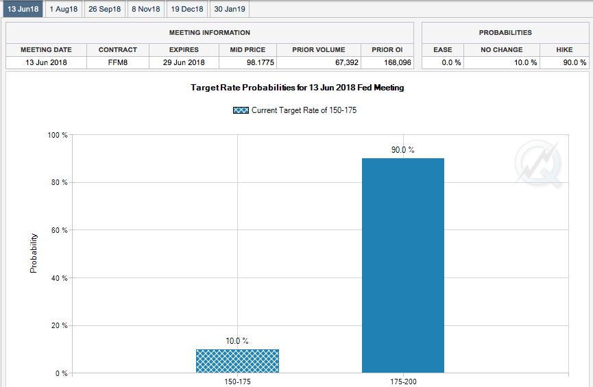Click the chart title for Fed Meeting
Screen dimensions: 593x387
click(297, 88)
